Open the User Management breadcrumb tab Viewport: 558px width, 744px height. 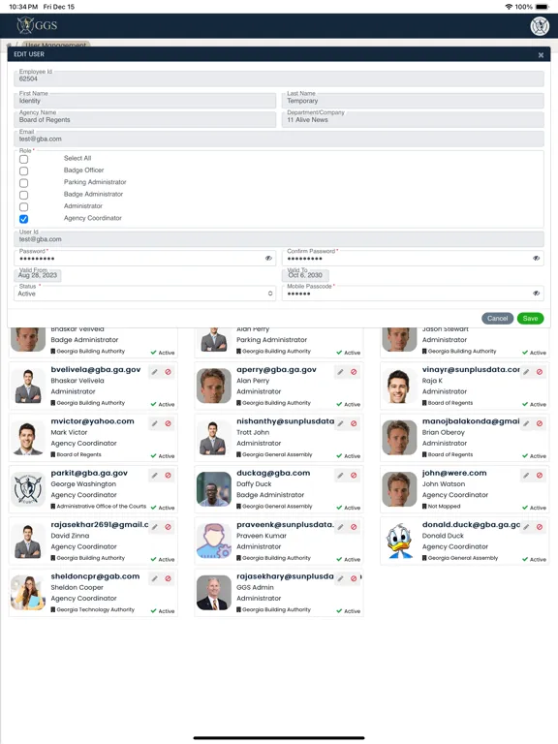[56, 45]
